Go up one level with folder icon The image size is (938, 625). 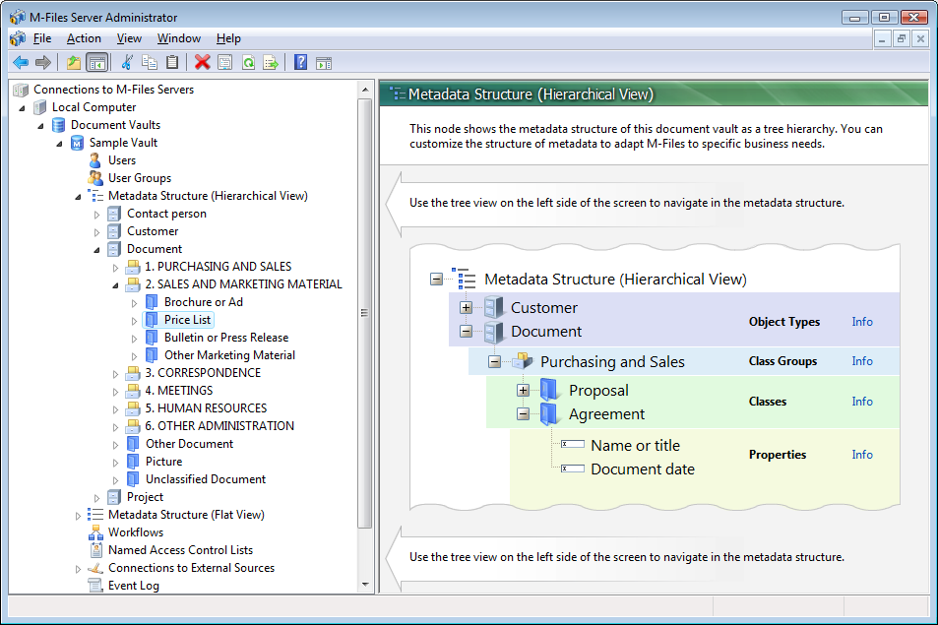pos(74,62)
